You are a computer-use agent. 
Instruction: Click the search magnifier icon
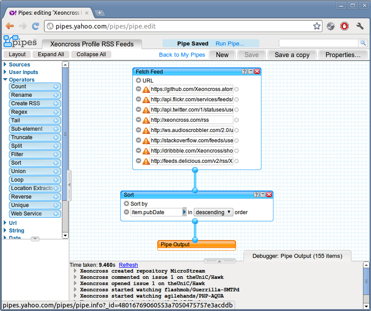363,43
